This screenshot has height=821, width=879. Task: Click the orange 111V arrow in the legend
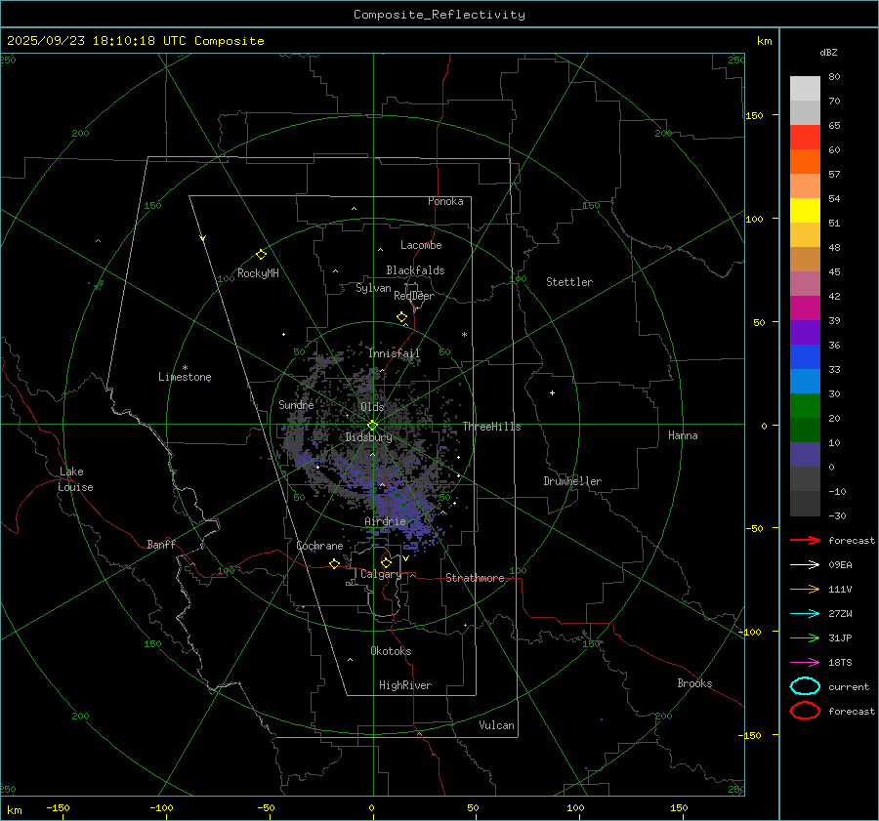[x=804, y=589]
